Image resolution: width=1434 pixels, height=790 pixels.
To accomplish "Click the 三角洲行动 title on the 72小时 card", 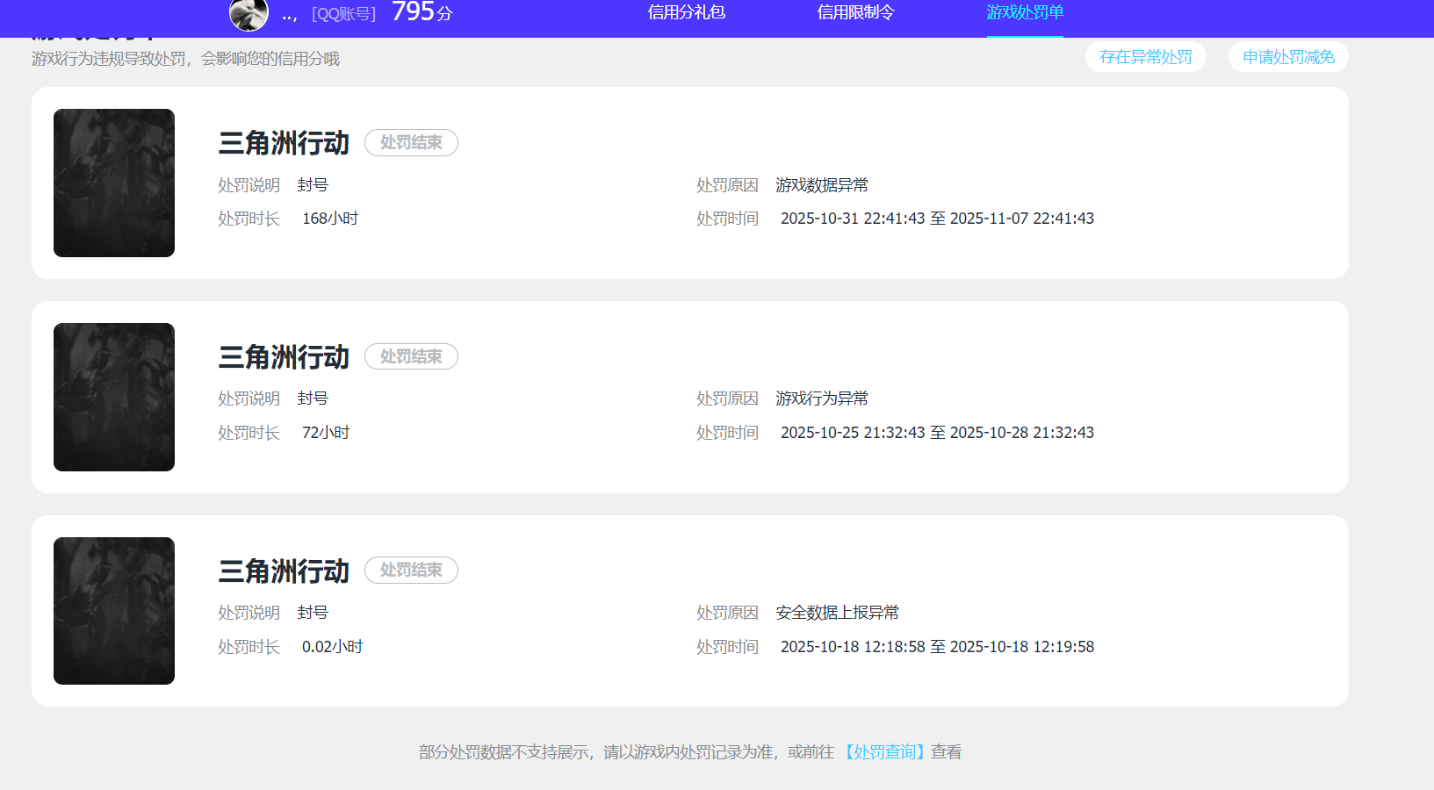I will tap(284, 357).
